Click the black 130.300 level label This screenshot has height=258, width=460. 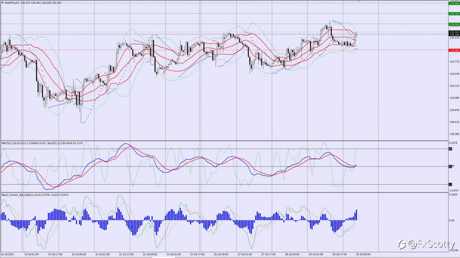pyautogui.click(x=454, y=35)
